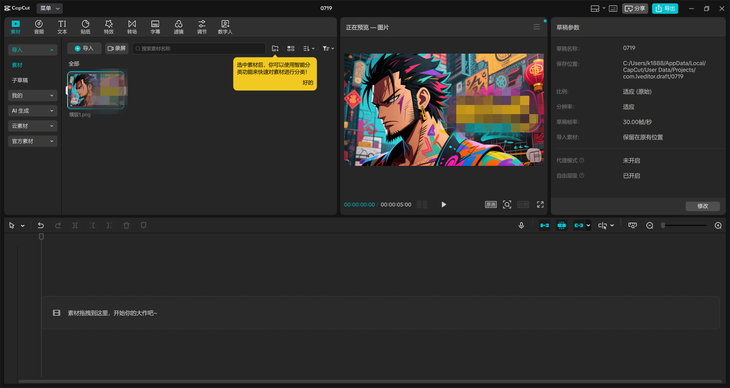Click the 比例 ratio button
Screen dimensions: 730x388
(x=523, y=205)
